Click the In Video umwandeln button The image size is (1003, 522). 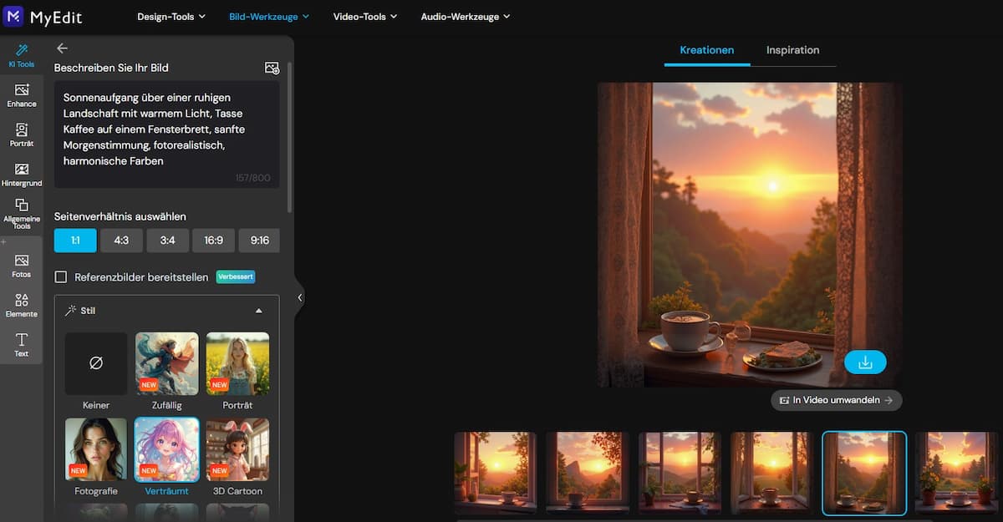[837, 400]
